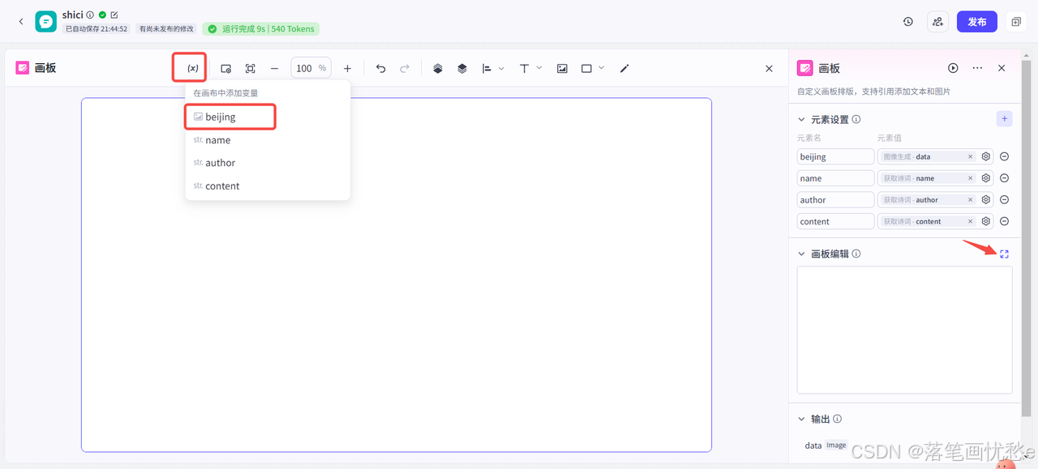The height and width of the screenshot is (469, 1038).
Task: Remove the beijing element row
Action: point(1004,156)
